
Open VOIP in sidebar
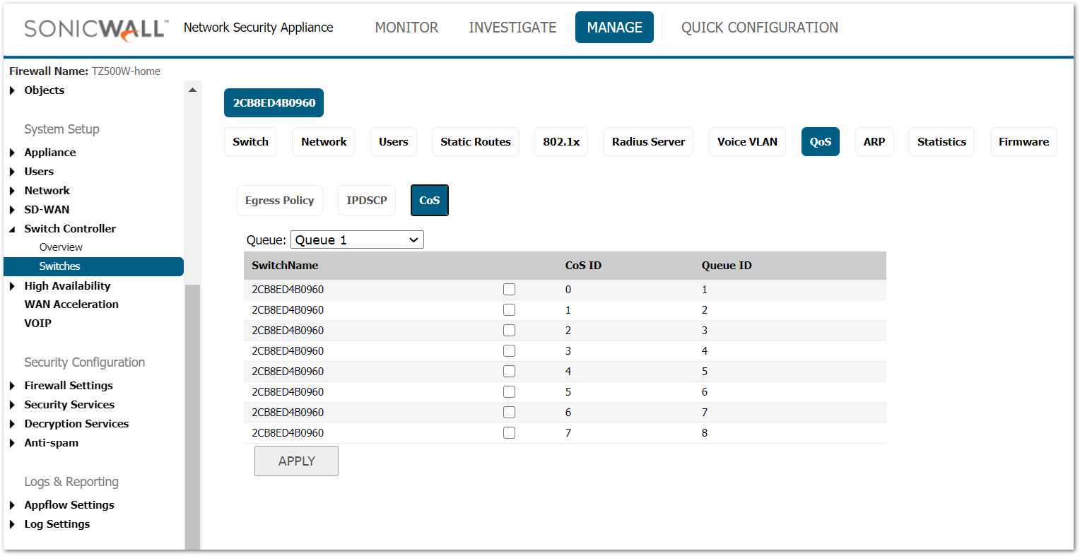[x=38, y=324]
